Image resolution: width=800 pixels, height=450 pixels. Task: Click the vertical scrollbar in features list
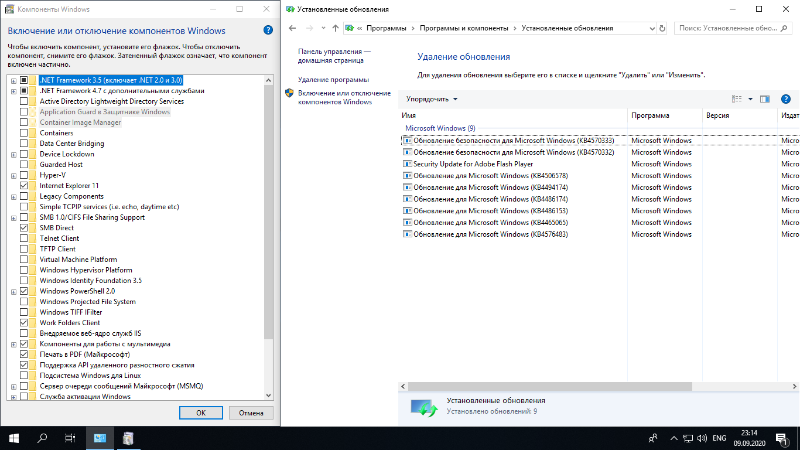pos(269,211)
